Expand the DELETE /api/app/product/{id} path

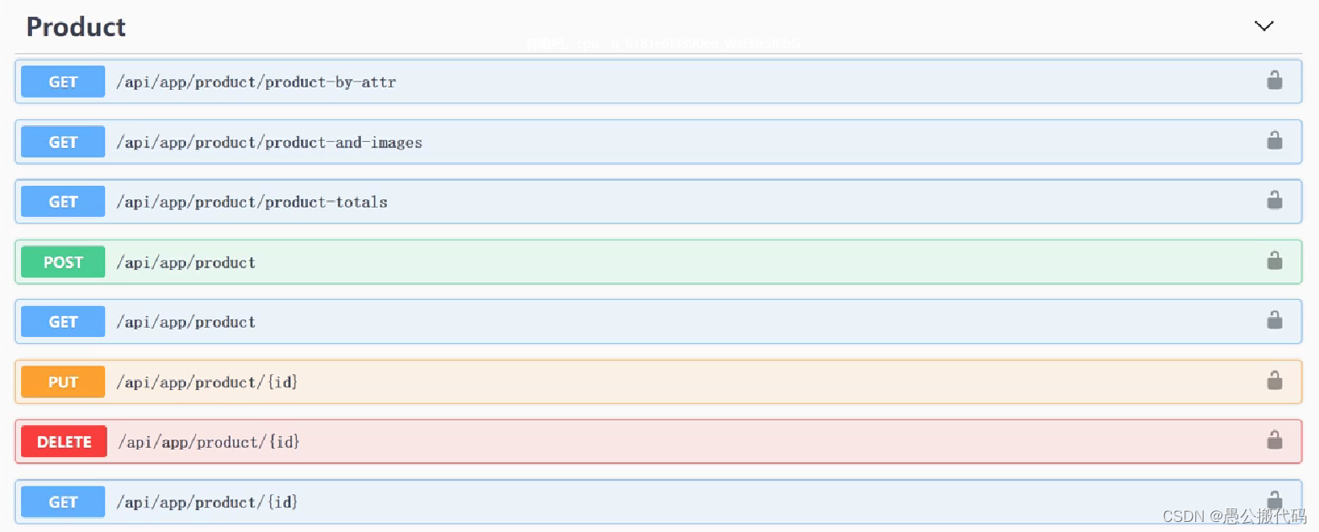tap(209, 441)
